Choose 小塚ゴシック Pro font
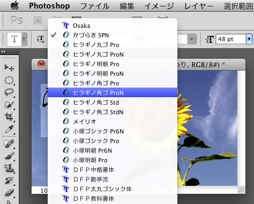Viewport: 254px width, 204px height. coord(113,141)
